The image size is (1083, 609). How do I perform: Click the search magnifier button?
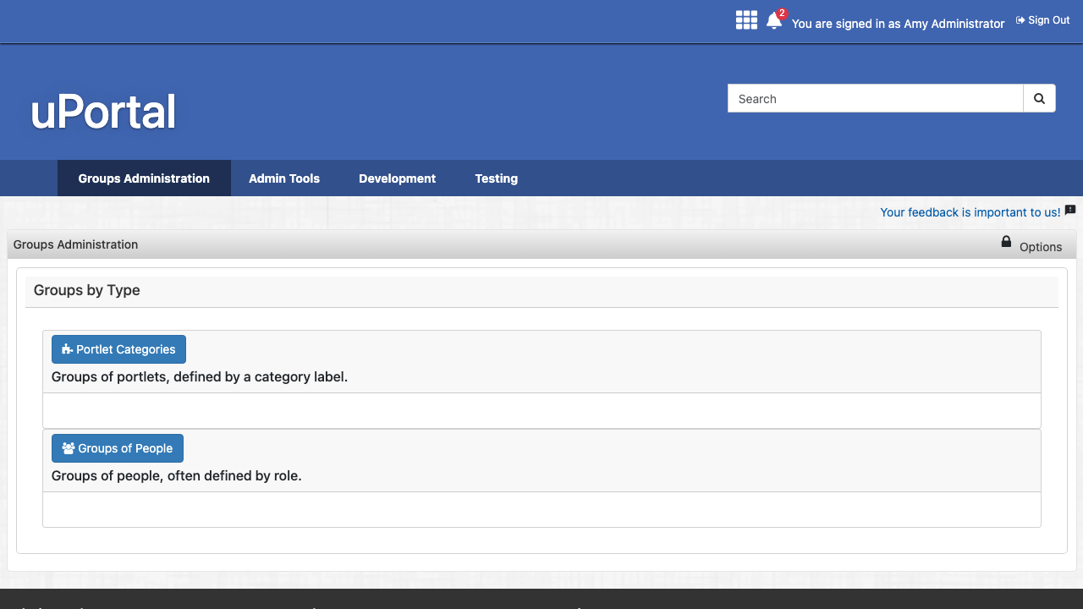[1039, 98]
